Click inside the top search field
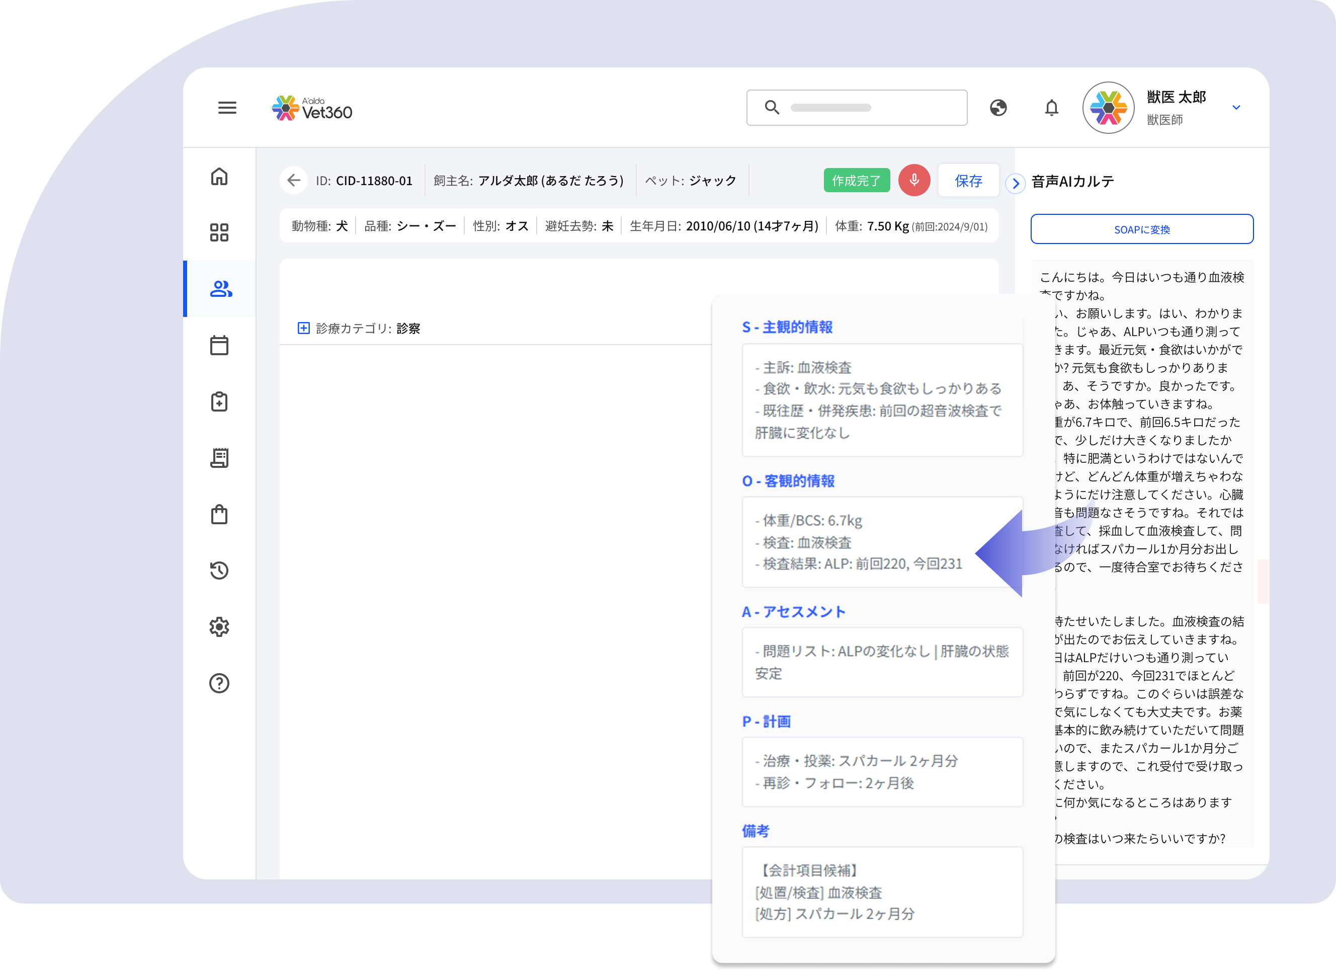Viewport: 1336px width, 971px height. [857, 108]
